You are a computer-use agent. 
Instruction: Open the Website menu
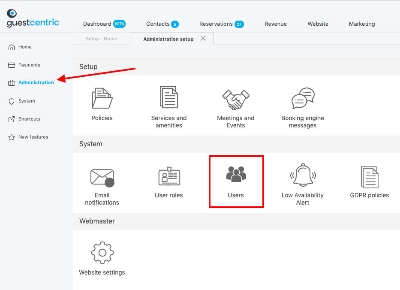(318, 24)
